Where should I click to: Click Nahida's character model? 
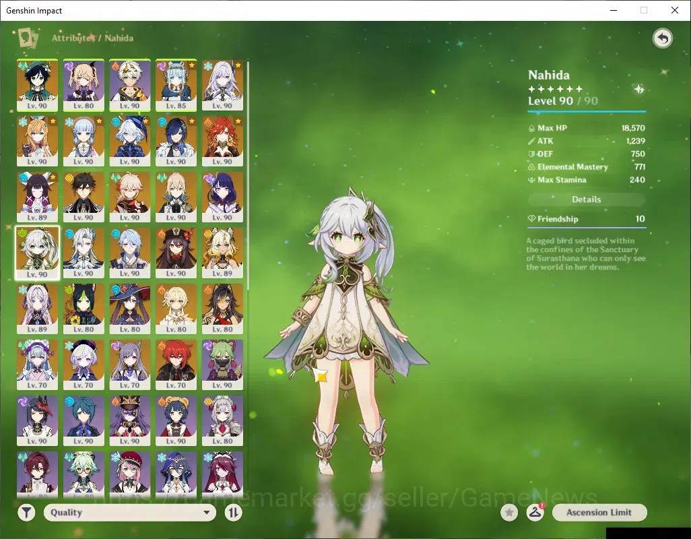[x=347, y=331]
